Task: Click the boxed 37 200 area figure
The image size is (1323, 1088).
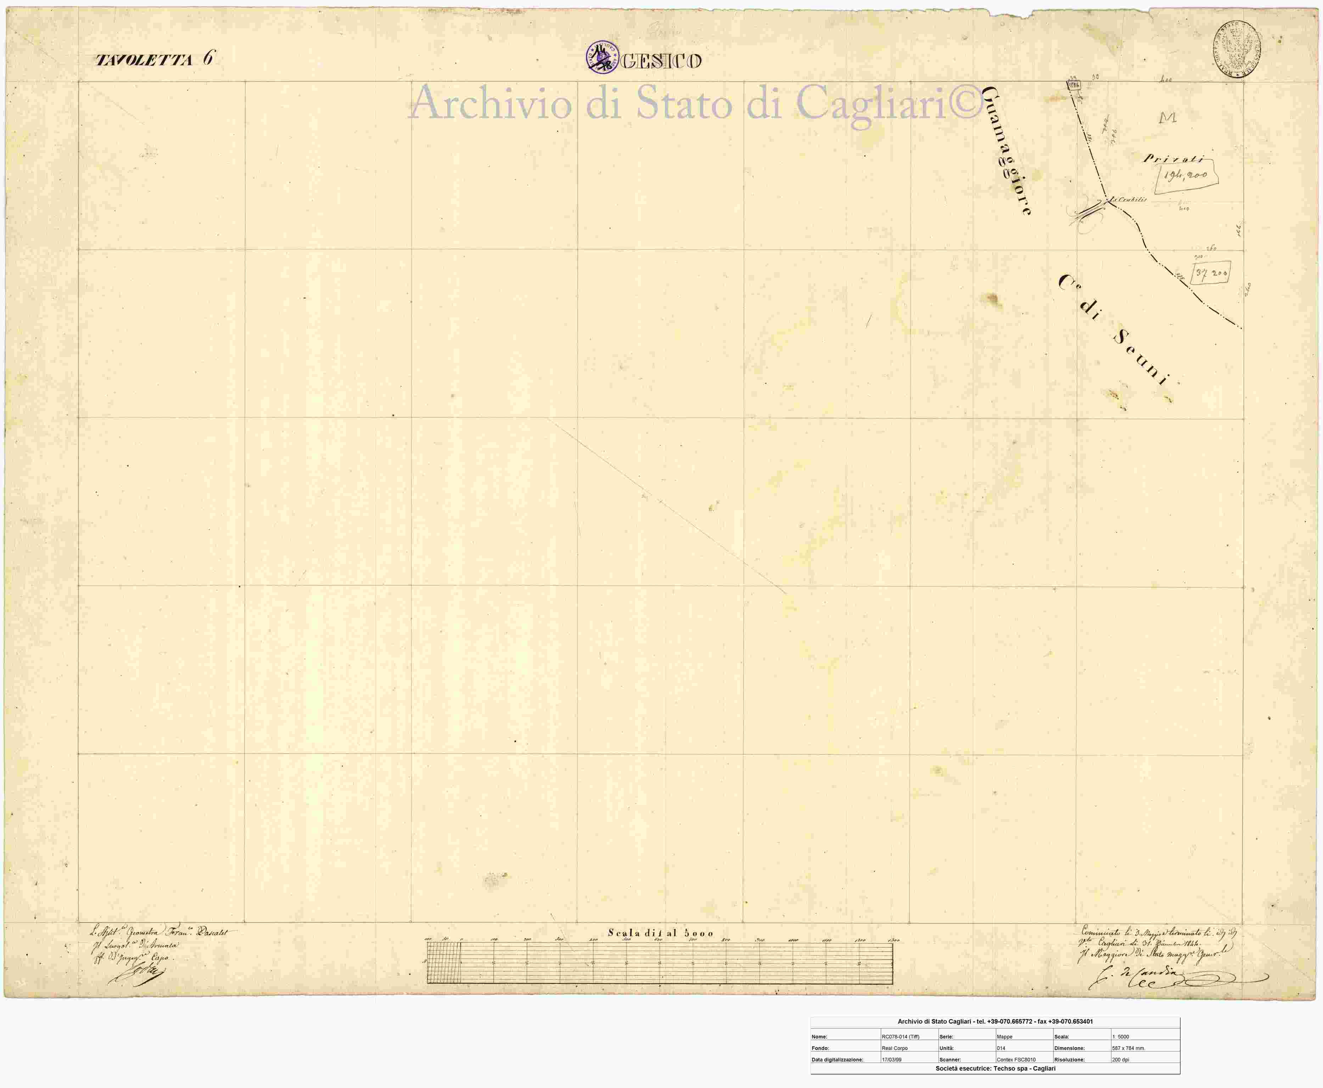Action: [1211, 273]
